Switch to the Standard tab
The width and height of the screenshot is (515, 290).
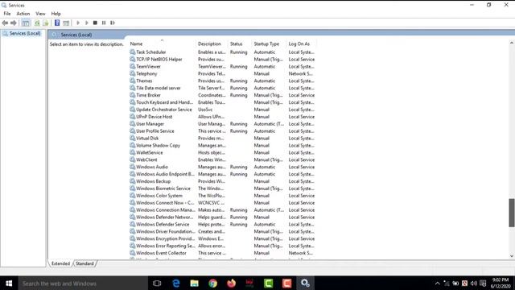(84, 263)
